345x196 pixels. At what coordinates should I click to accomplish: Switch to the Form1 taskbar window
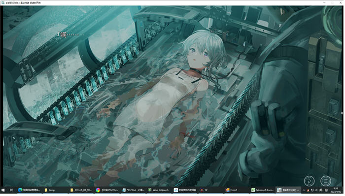[232, 190]
